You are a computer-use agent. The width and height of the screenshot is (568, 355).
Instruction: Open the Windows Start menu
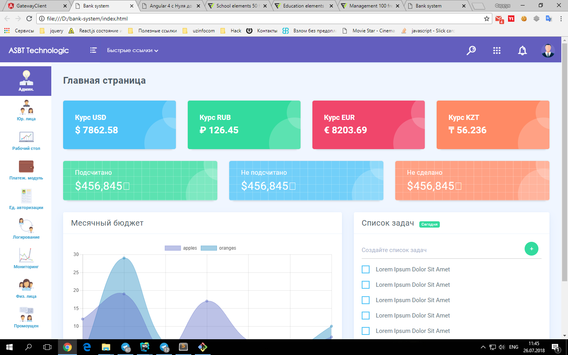(9, 347)
